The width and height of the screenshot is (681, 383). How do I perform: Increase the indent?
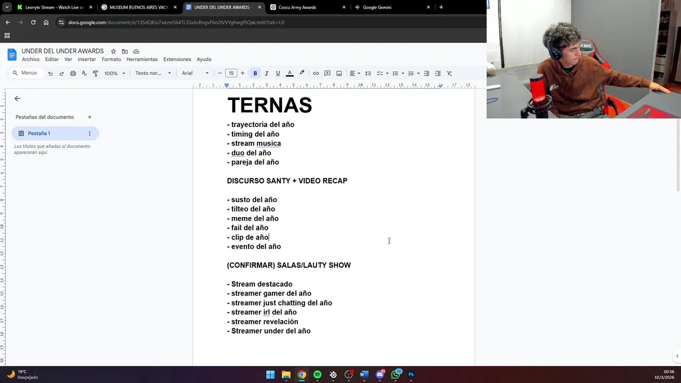438,73
